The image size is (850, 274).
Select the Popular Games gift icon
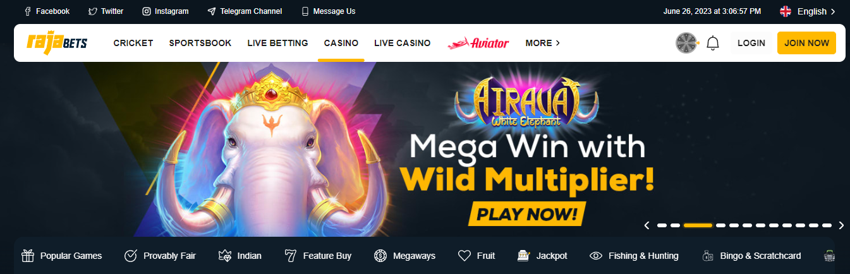click(28, 256)
